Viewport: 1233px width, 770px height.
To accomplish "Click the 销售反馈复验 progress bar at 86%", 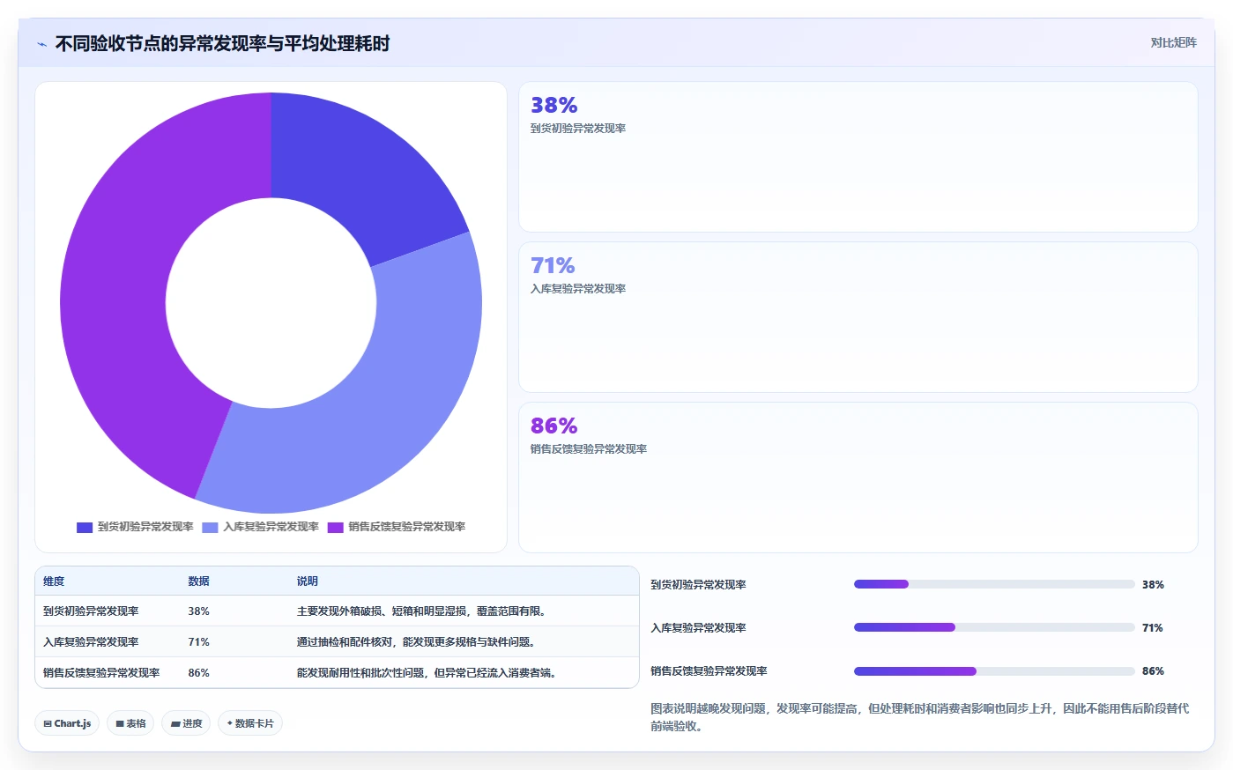I will point(994,671).
